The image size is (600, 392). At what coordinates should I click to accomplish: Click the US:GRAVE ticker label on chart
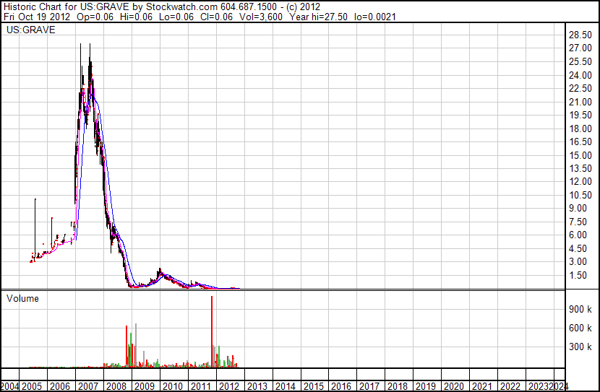point(30,30)
